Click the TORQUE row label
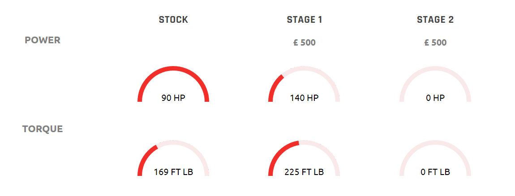 coord(43,129)
